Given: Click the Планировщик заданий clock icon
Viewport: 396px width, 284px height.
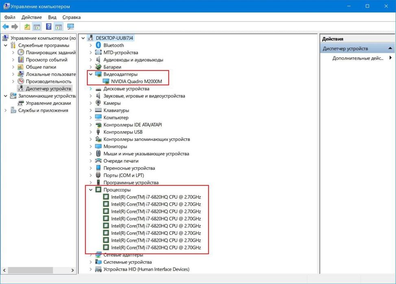Looking at the screenshot, I should pos(21,52).
